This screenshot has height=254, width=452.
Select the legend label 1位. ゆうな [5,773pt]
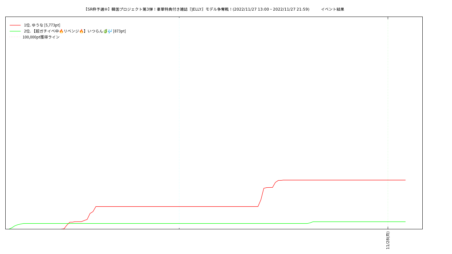tap(42, 25)
